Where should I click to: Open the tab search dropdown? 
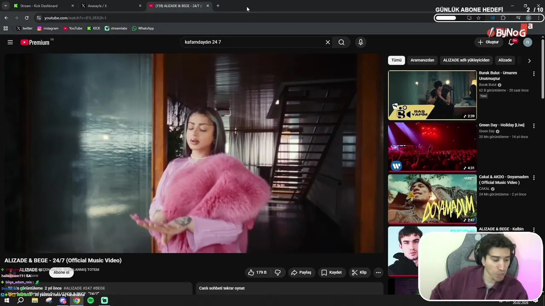click(x=6, y=6)
